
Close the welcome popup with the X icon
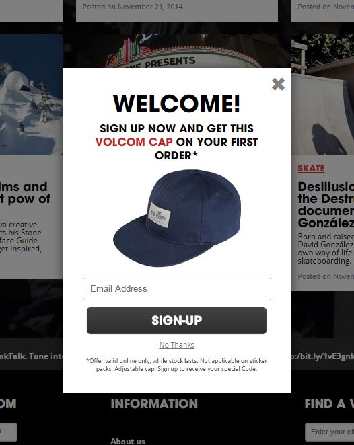(x=278, y=84)
